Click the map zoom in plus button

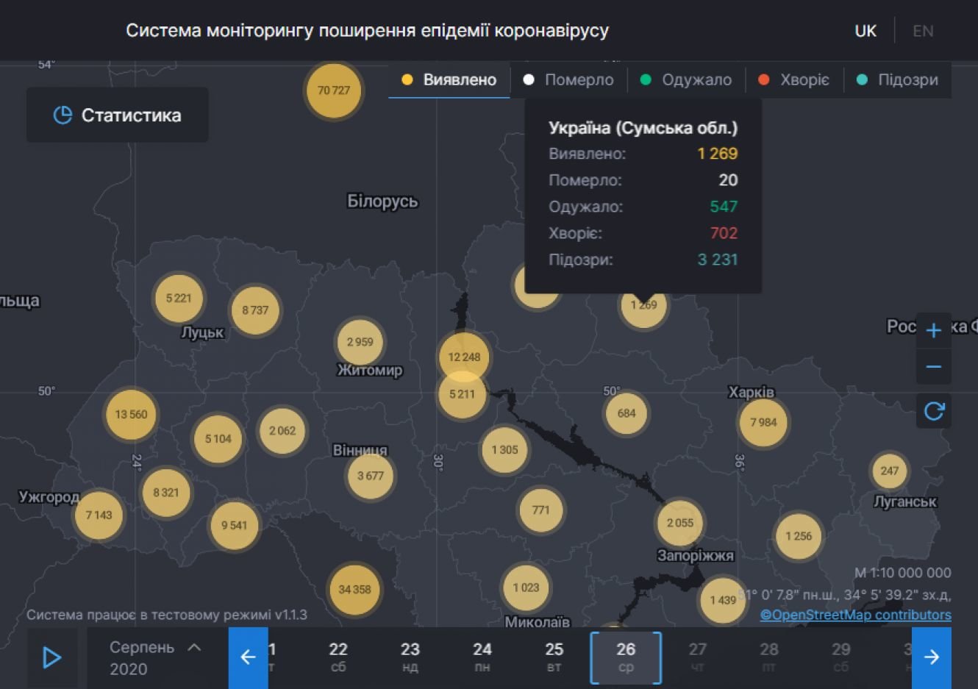coord(933,330)
